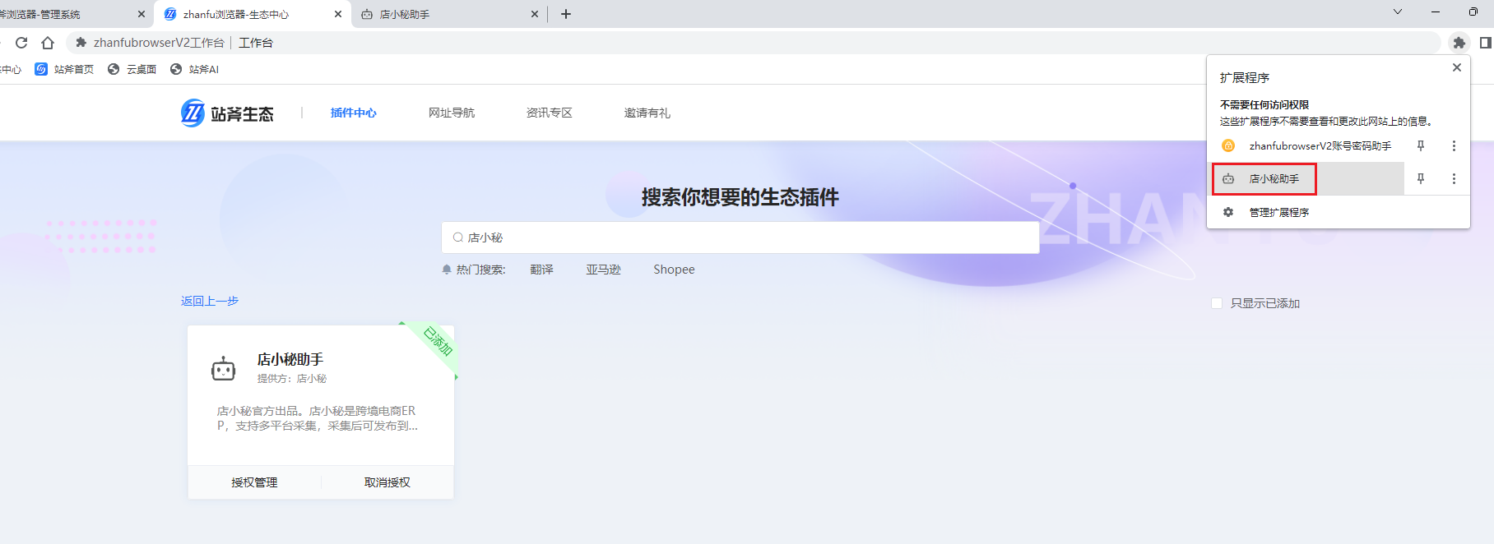This screenshot has height=544, width=1494.
Task: Select hot search keyword Shopee
Action: [x=674, y=270]
